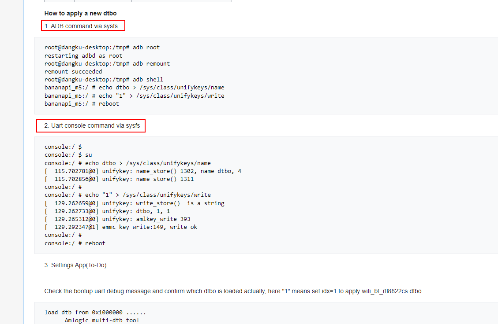498x324 pixels.
Task: Click the code line ending "adb remount"
Action: [x=107, y=63]
